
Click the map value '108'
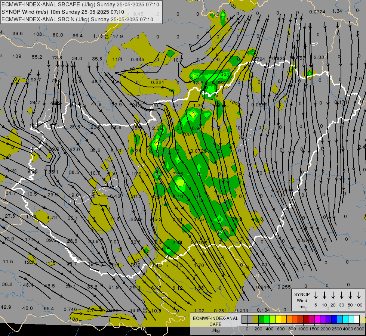point(38,34)
